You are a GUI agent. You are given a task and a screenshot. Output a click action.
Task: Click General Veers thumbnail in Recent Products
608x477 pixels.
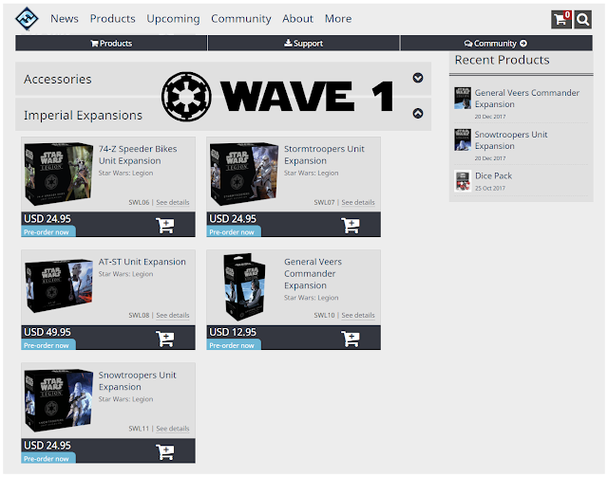[x=463, y=98]
